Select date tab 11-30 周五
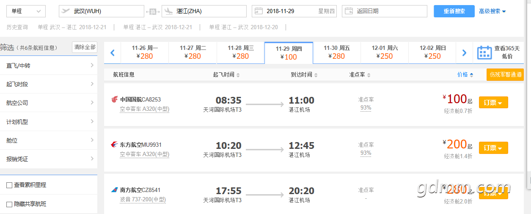 click(x=337, y=52)
